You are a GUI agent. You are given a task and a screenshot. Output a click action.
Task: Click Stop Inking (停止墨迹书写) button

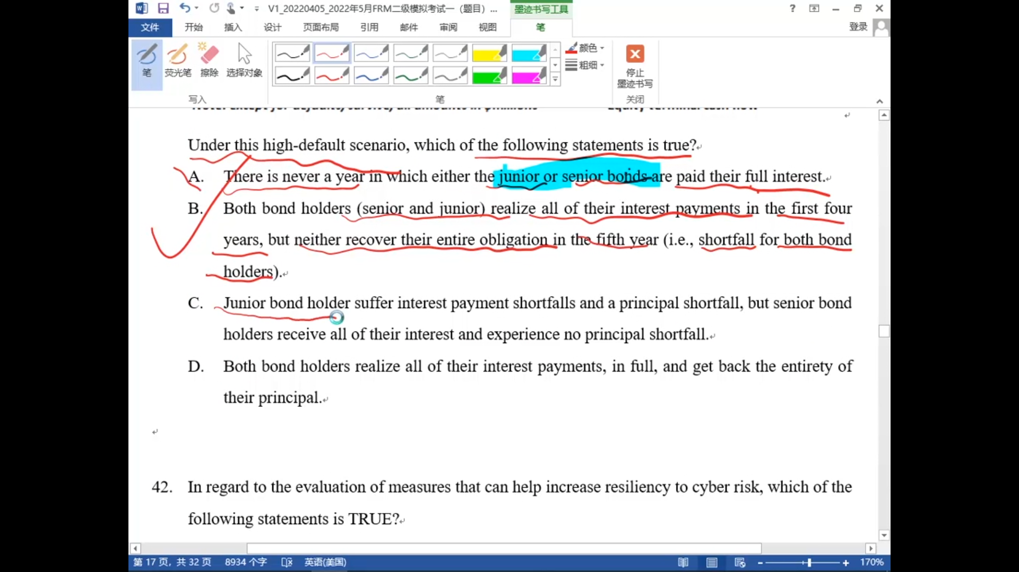(635, 65)
